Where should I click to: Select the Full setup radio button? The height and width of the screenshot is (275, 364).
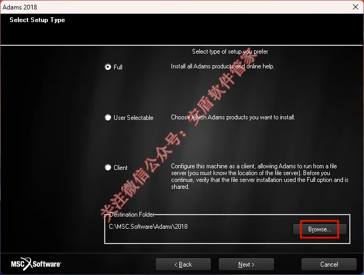coord(108,67)
